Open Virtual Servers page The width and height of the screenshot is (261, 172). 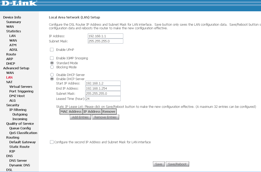click(x=21, y=87)
